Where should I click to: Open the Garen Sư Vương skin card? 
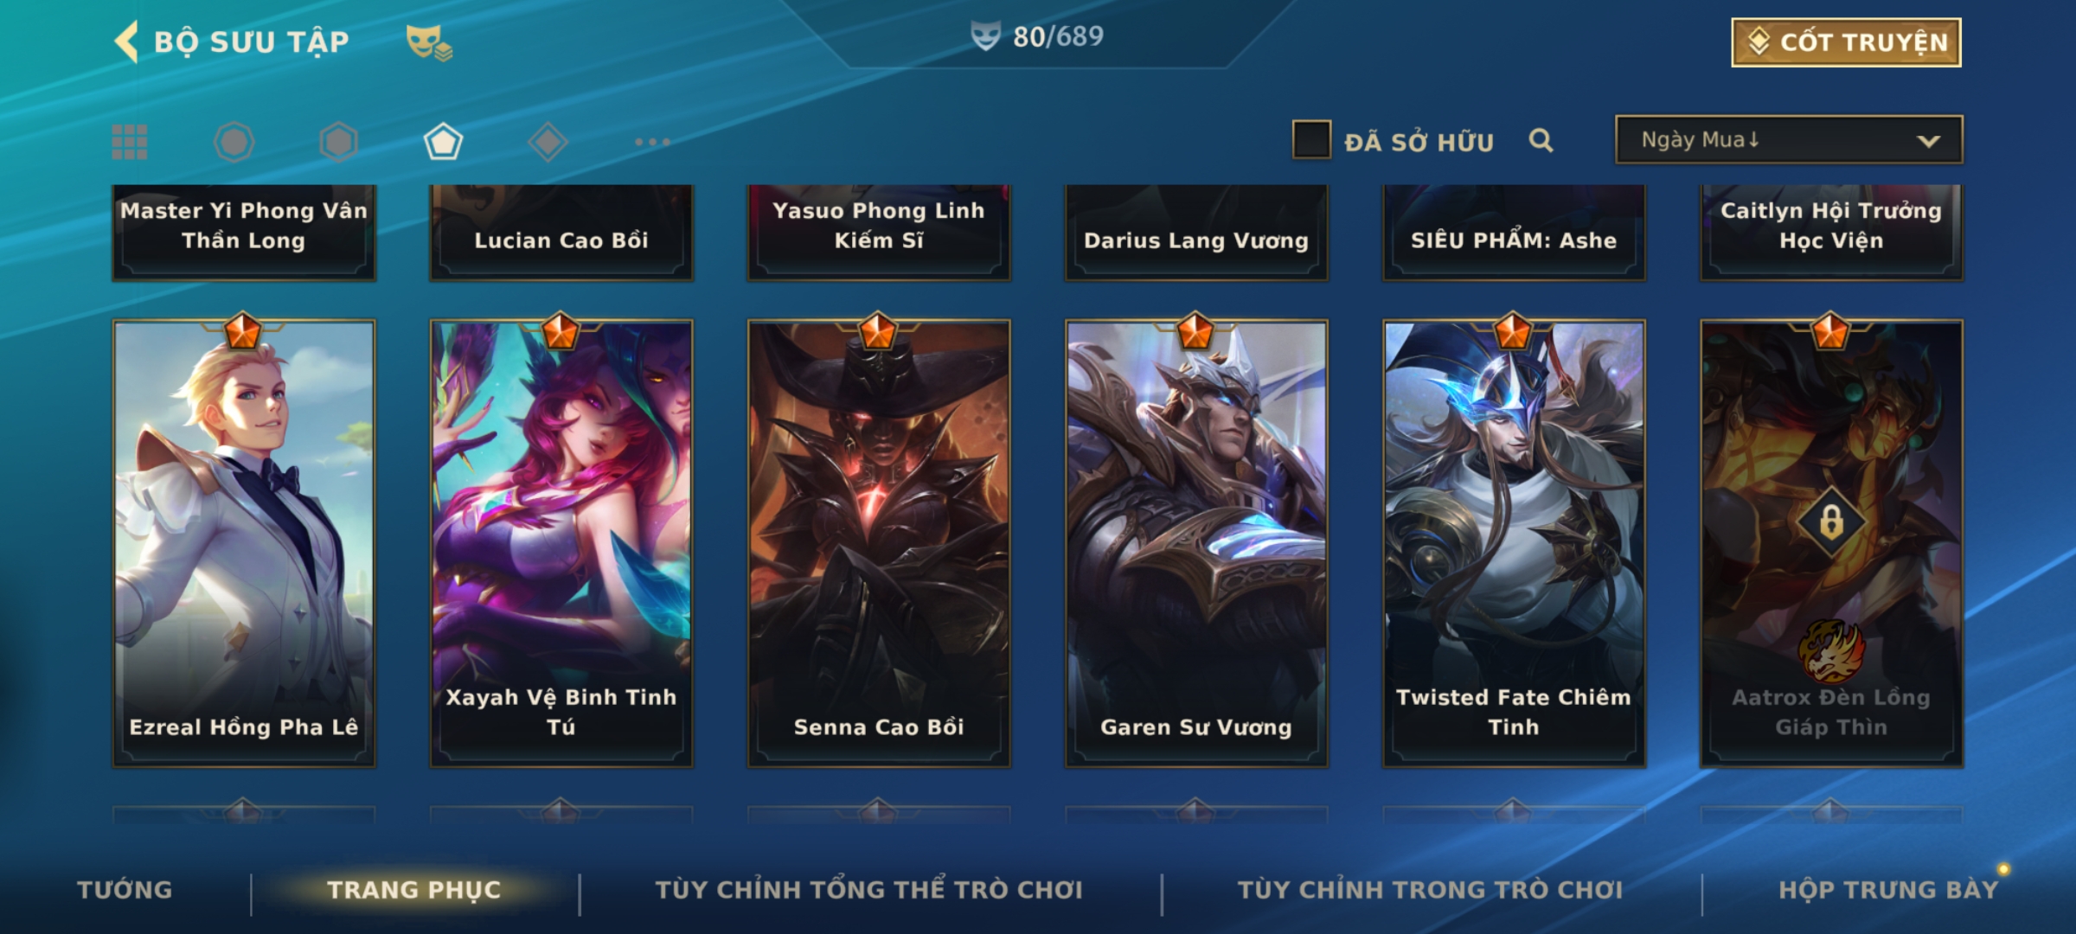click(1196, 543)
